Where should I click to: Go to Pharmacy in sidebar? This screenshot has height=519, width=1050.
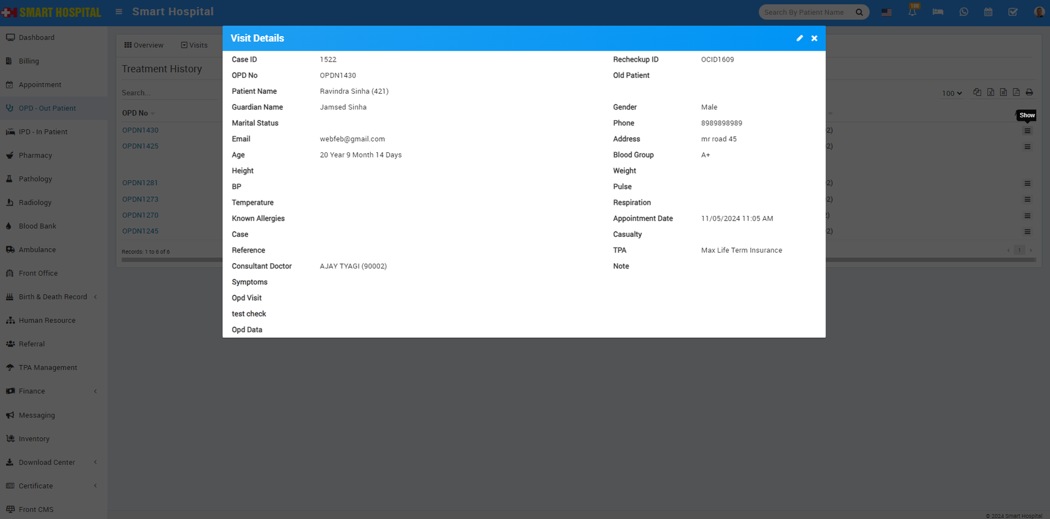pos(35,156)
